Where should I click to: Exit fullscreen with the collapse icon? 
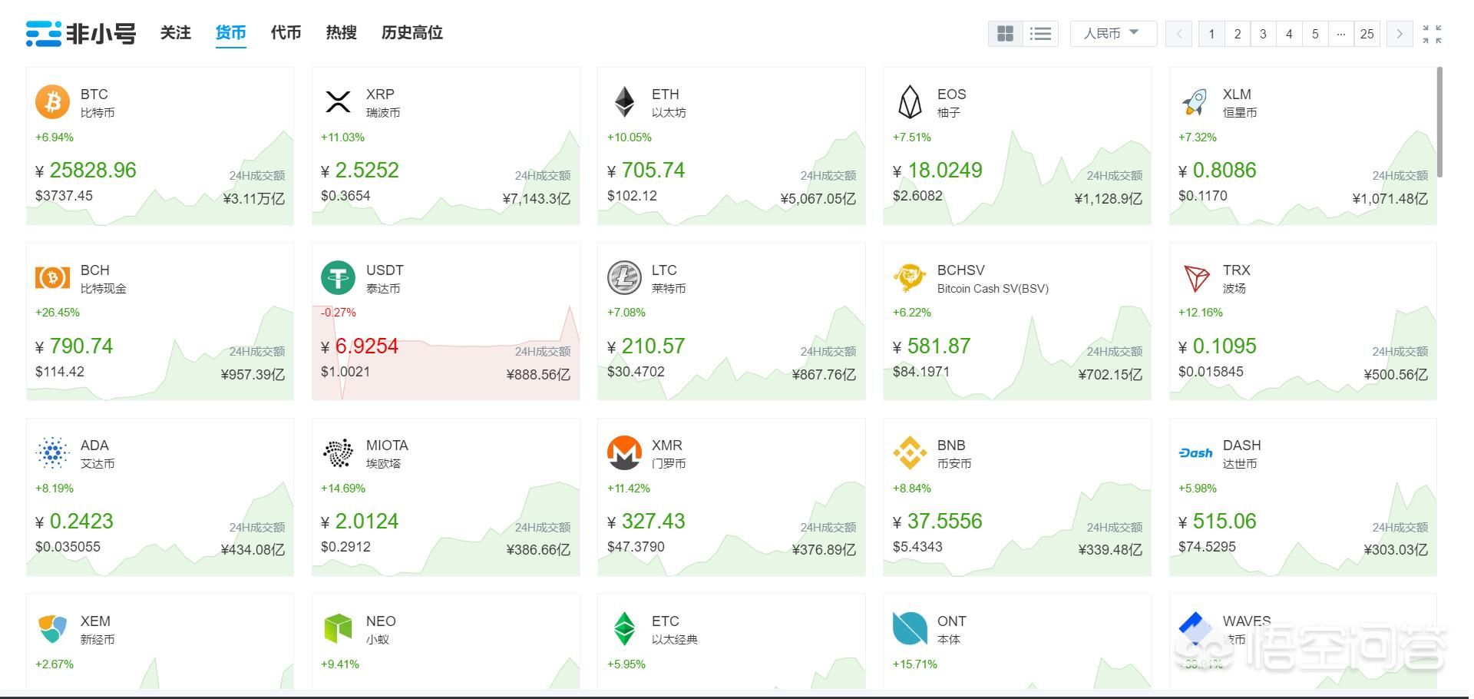1432,34
